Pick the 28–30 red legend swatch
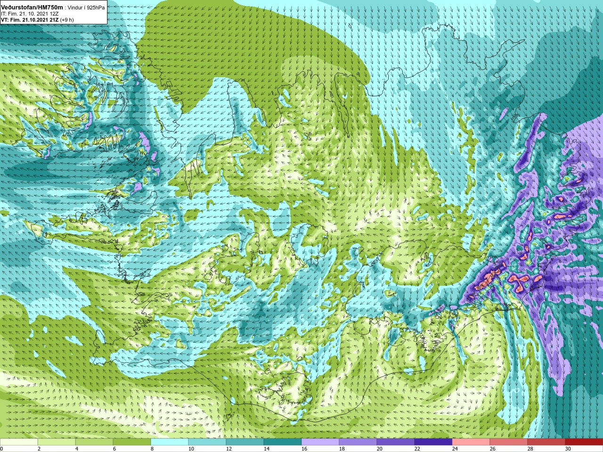Screen dimensions: 603x452 [x=546, y=442]
